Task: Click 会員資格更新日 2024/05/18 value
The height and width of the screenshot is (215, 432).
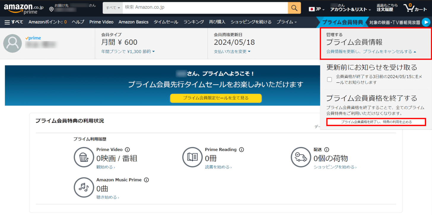Action: pyautogui.click(x=234, y=42)
